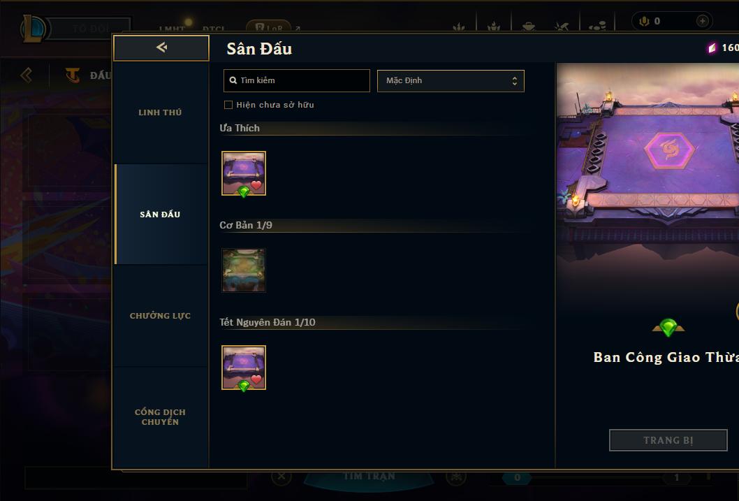Click the Tìm kiếm search input
The height and width of the screenshot is (501, 739).
coord(296,80)
